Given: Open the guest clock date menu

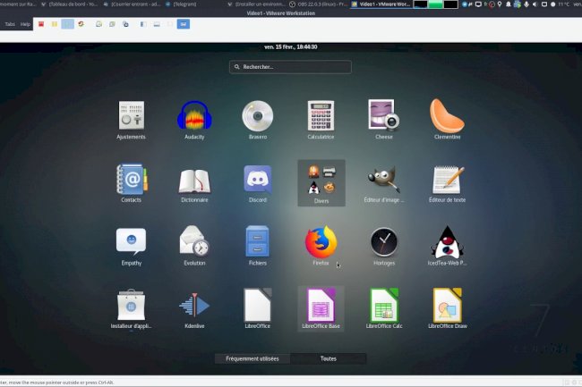Looking at the screenshot, I should tap(291, 47).
